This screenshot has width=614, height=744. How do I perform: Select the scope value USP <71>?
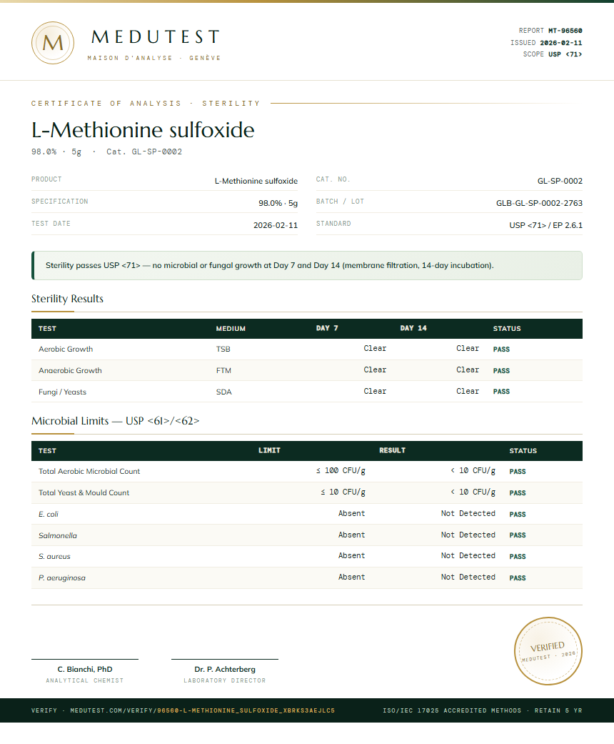[x=565, y=54]
